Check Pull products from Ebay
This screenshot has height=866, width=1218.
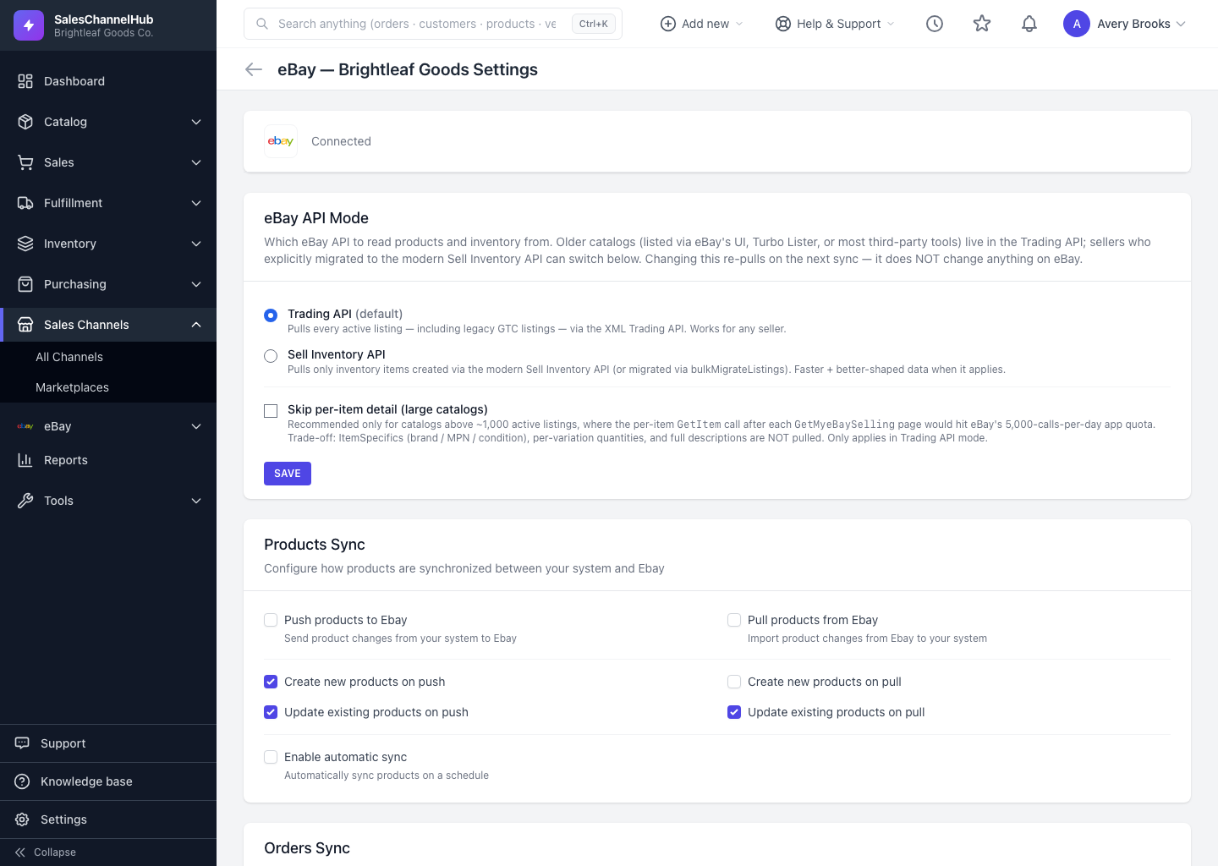[734, 620]
